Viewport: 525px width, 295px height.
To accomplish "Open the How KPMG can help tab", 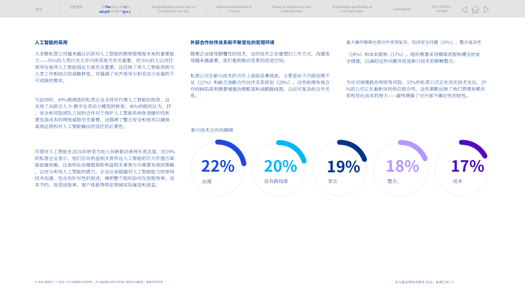I will [x=442, y=9].
